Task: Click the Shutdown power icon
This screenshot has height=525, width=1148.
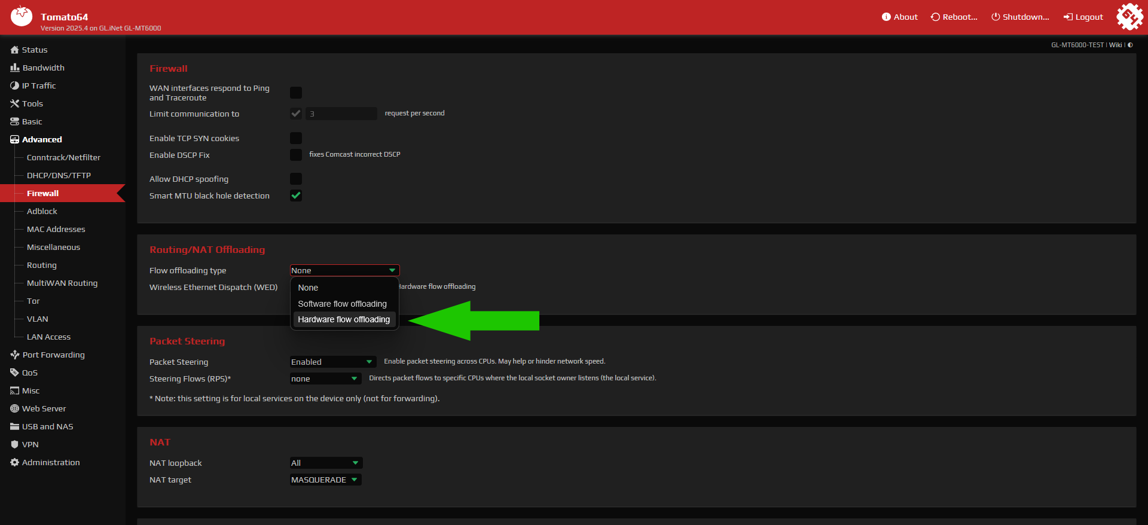Action: (996, 17)
